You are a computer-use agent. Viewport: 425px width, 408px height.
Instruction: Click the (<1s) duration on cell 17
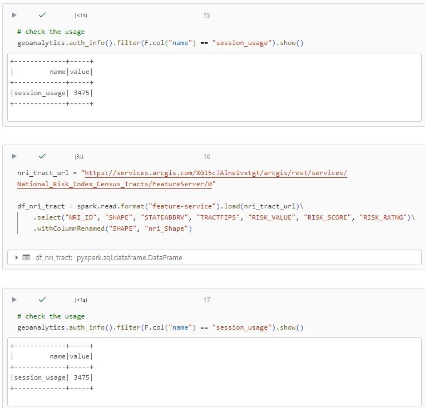pos(80,300)
